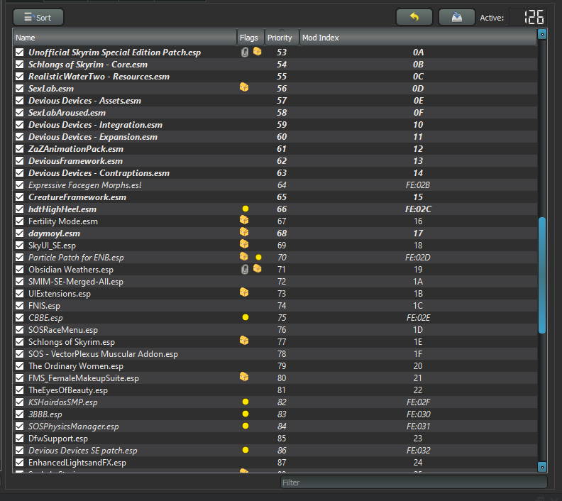Select SMIM-SE-Merged-All.esp plugin name

click(x=76, y=282)
